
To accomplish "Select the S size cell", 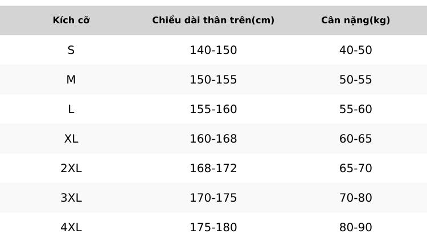I will click(71, 50).
